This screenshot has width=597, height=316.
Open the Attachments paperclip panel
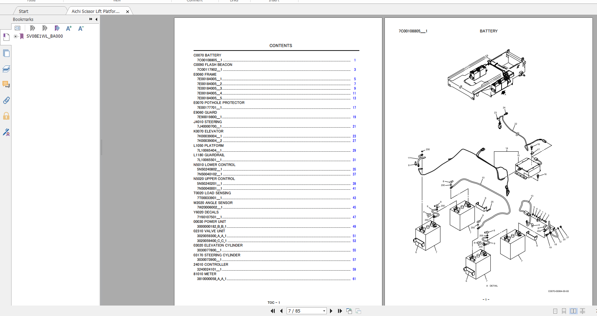click(x=6, y=100)
